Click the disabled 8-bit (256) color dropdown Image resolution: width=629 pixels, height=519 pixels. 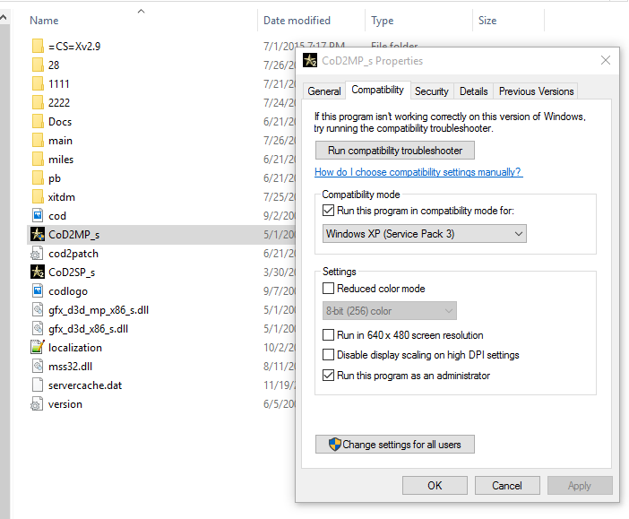pos(389,311)
